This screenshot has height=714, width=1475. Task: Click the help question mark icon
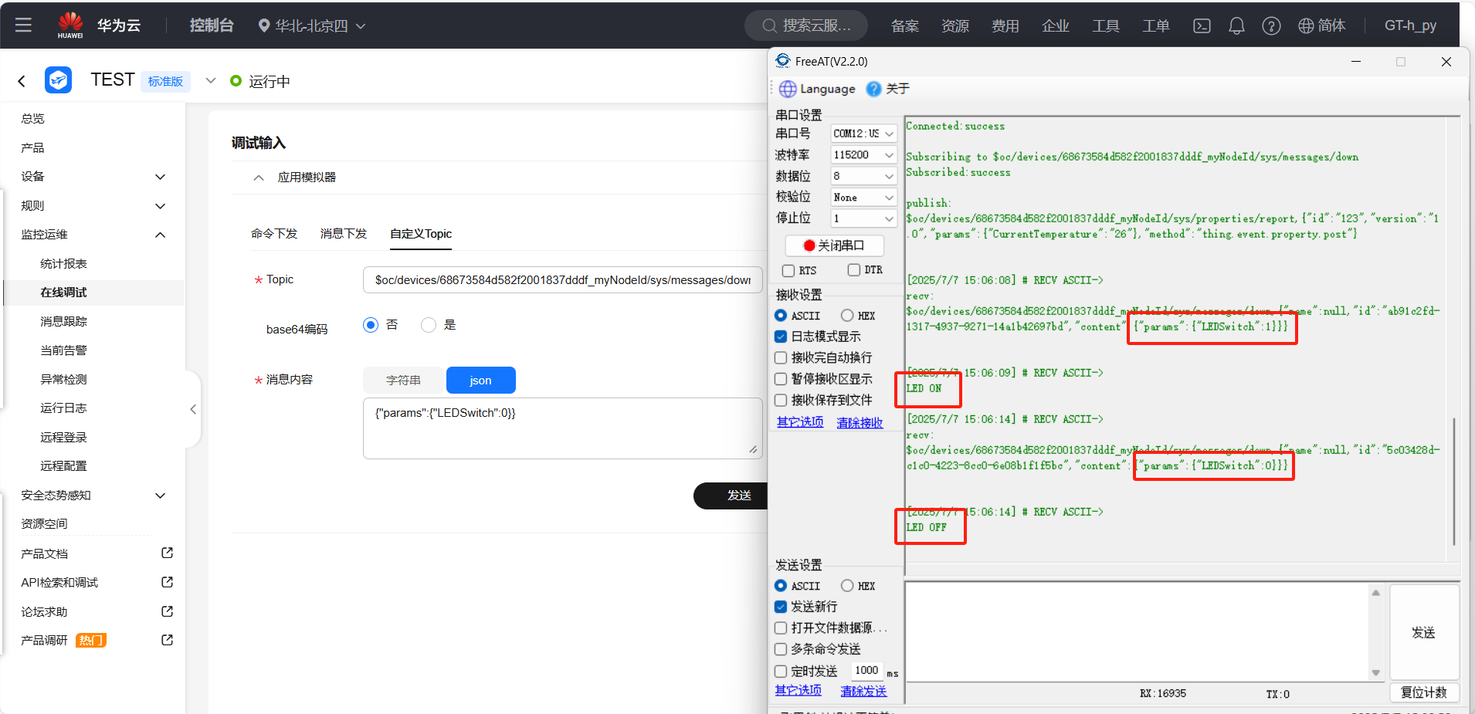point(1271,25)
